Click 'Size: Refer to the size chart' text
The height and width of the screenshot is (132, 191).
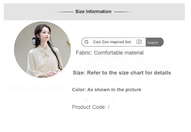click(122, 73)
